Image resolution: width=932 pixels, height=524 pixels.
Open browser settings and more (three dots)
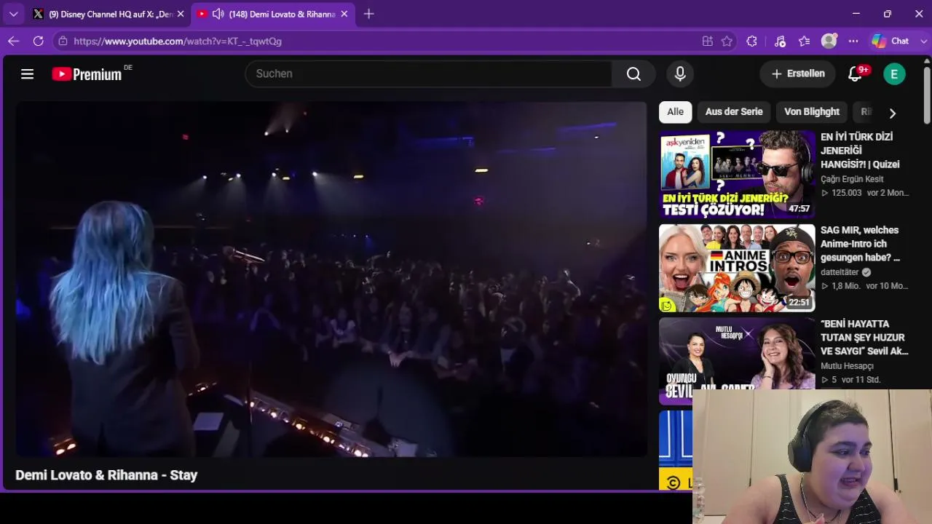click(853, 41)
